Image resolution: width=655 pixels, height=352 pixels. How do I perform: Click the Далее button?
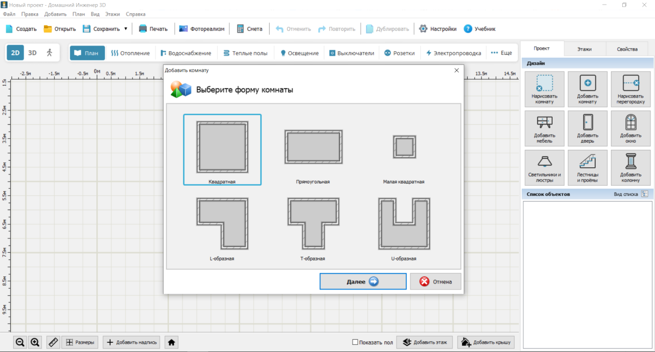pyautogui.click(x=363, y=281)
